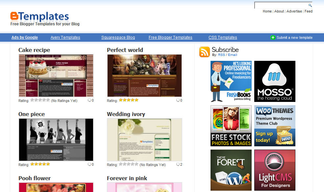The width and height of the screenshot is (324, 192).
Task: Open One piece comments bubble icon
Action: (89, 164)
